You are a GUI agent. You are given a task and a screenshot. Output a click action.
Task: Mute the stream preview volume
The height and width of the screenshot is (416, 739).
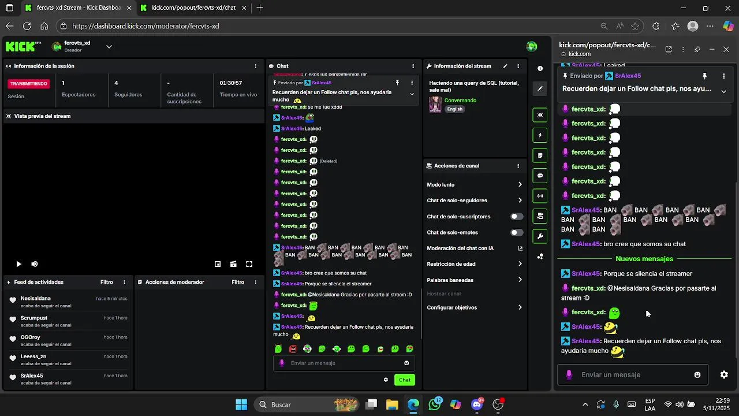(x=35, y=264)
